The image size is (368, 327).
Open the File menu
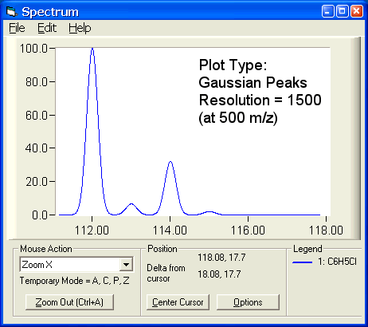pyautogui.click(x=17, y=28)
